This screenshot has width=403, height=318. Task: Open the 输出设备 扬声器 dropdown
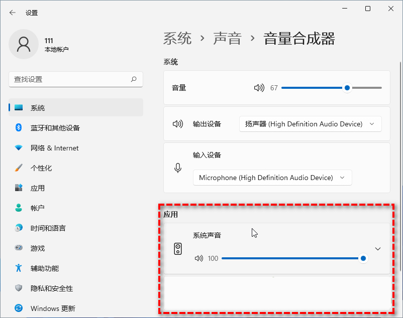310,124
